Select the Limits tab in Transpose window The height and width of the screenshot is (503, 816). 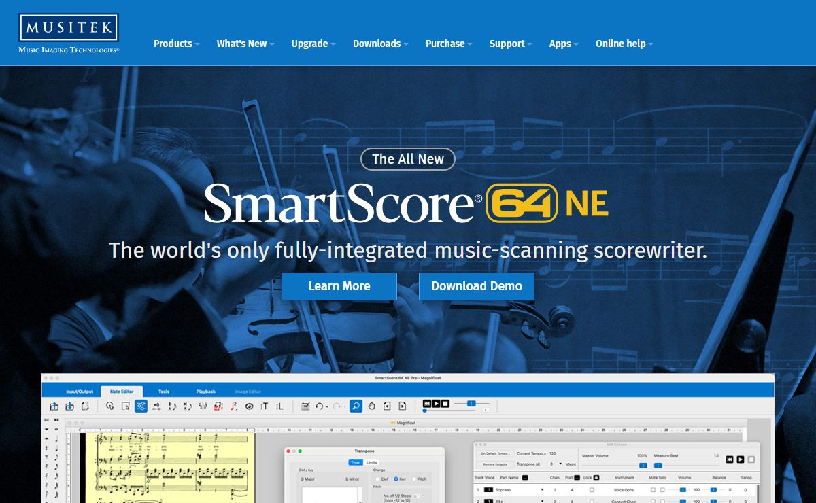[x=372, y=462]
